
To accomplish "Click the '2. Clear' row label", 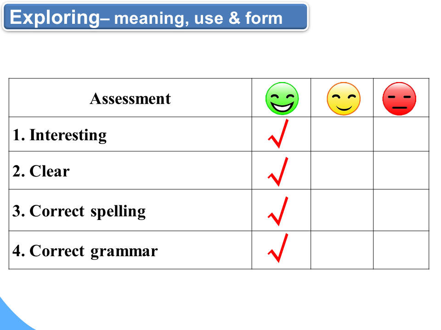I will tap(41, 171).
